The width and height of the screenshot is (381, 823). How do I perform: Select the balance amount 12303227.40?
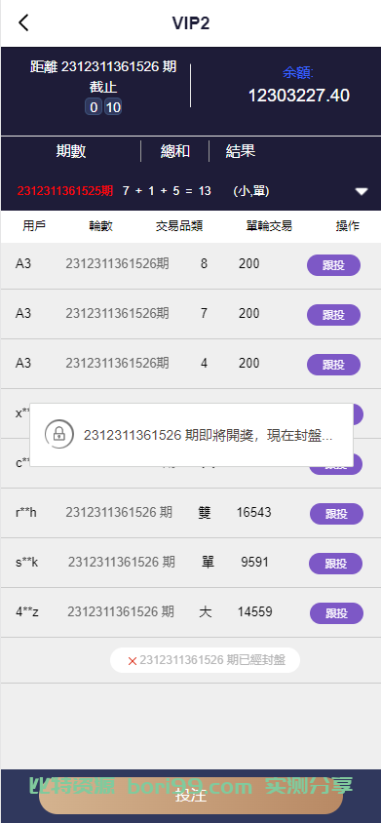pyautogui.click(x=298, y=96)
